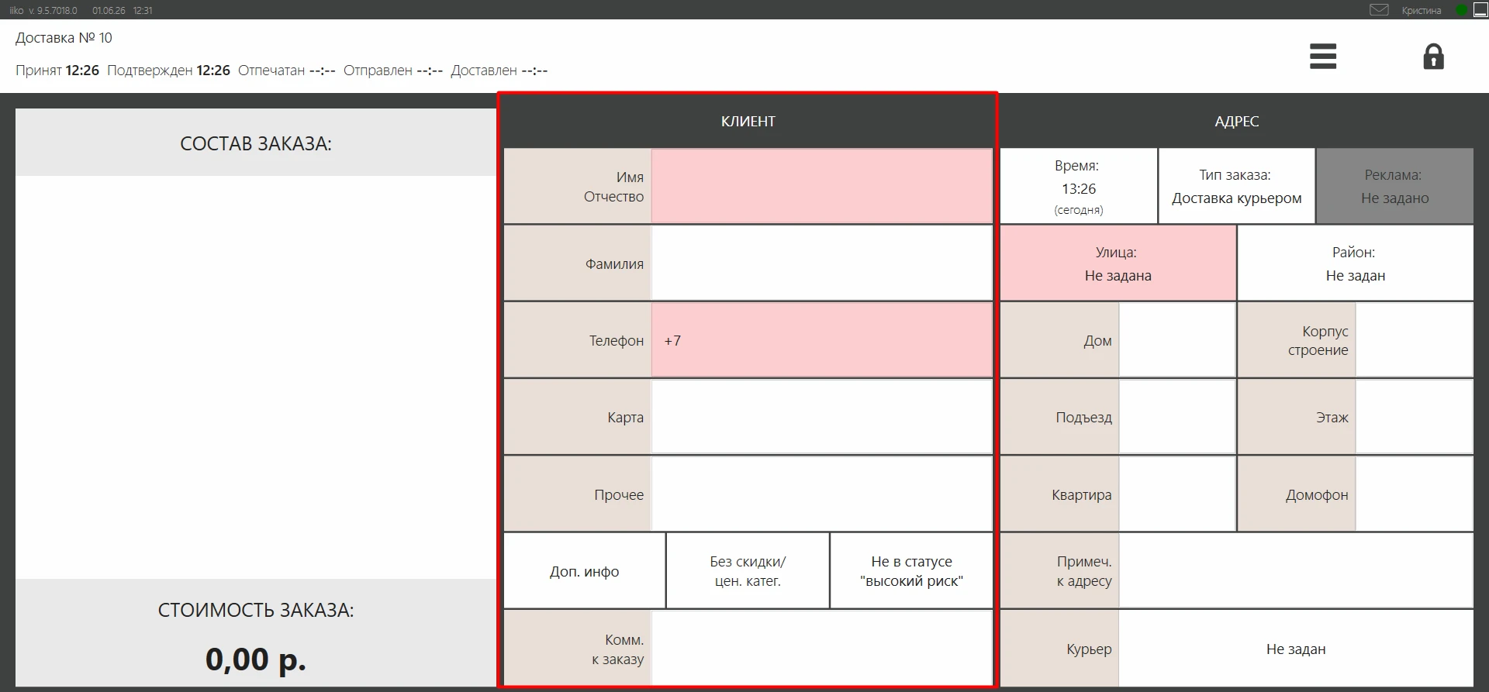Open the messages envelope icon
The image size is (1489, 692).
(1379, 10)
